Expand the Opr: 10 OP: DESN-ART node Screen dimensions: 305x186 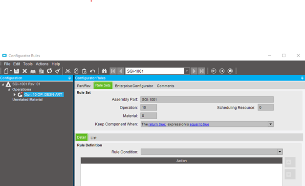pos(14,94)
